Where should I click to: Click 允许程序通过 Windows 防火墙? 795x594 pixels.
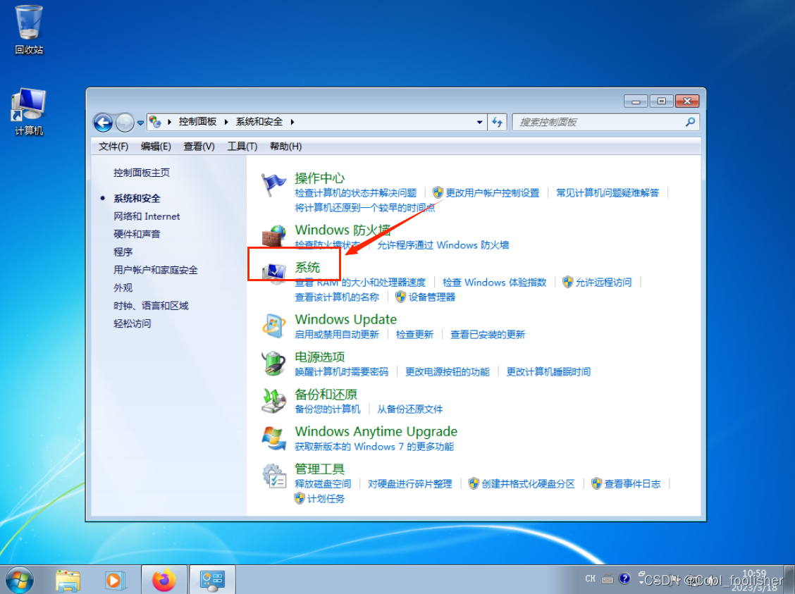click(x=443, y=245)
